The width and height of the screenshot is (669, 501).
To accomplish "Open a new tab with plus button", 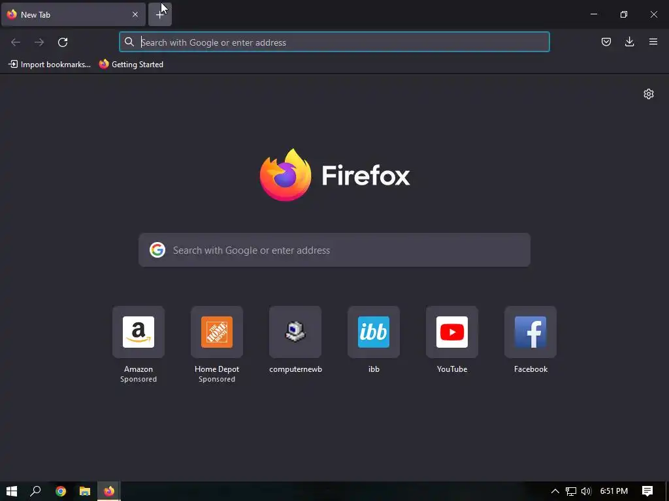I will tap(160, 14).
